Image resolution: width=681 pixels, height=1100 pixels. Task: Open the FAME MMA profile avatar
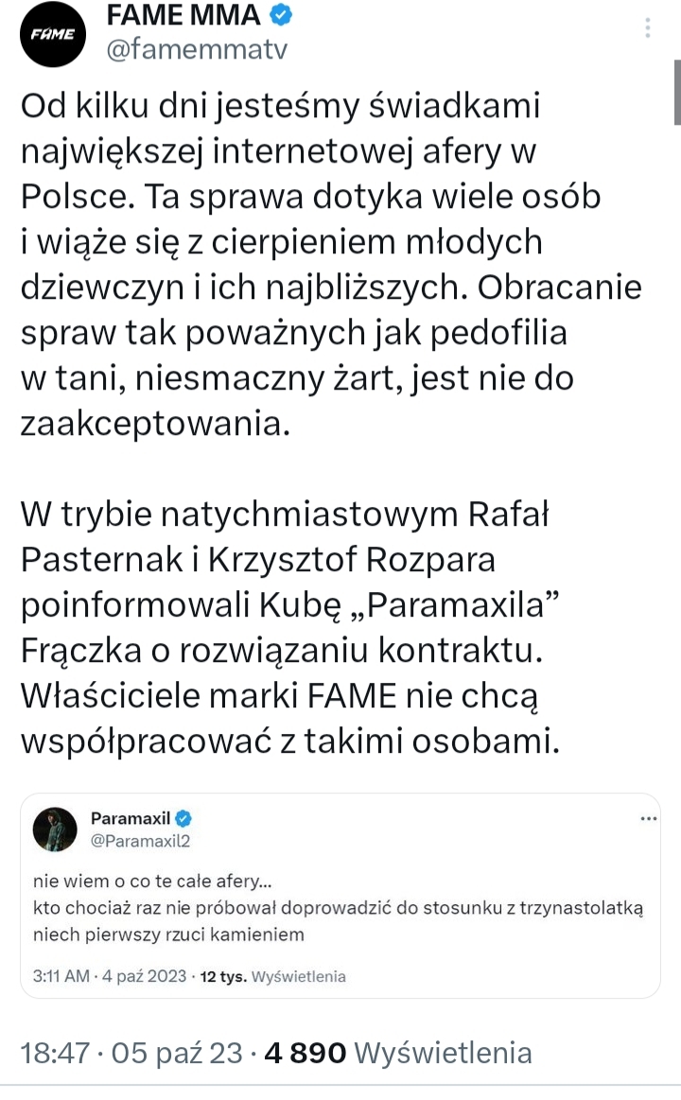click(54, 35)
